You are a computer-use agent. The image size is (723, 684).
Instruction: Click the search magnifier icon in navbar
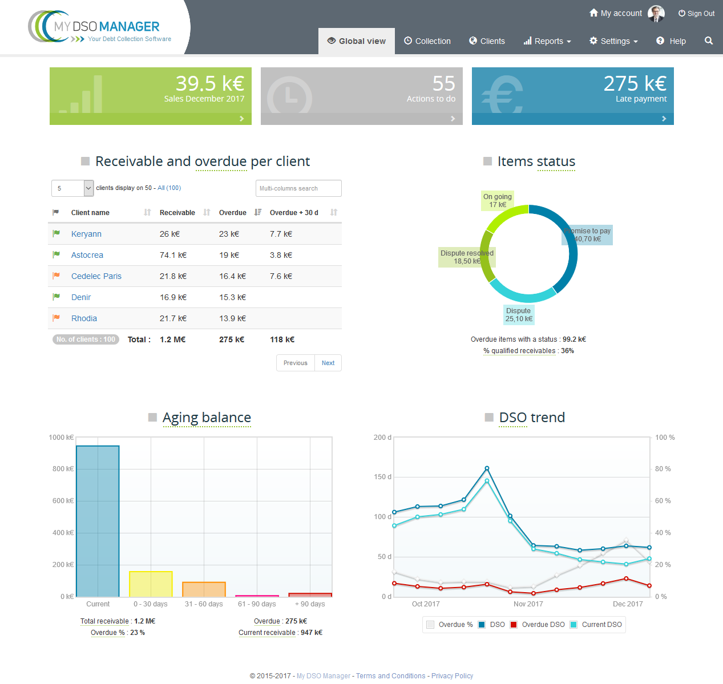(709, 41)
